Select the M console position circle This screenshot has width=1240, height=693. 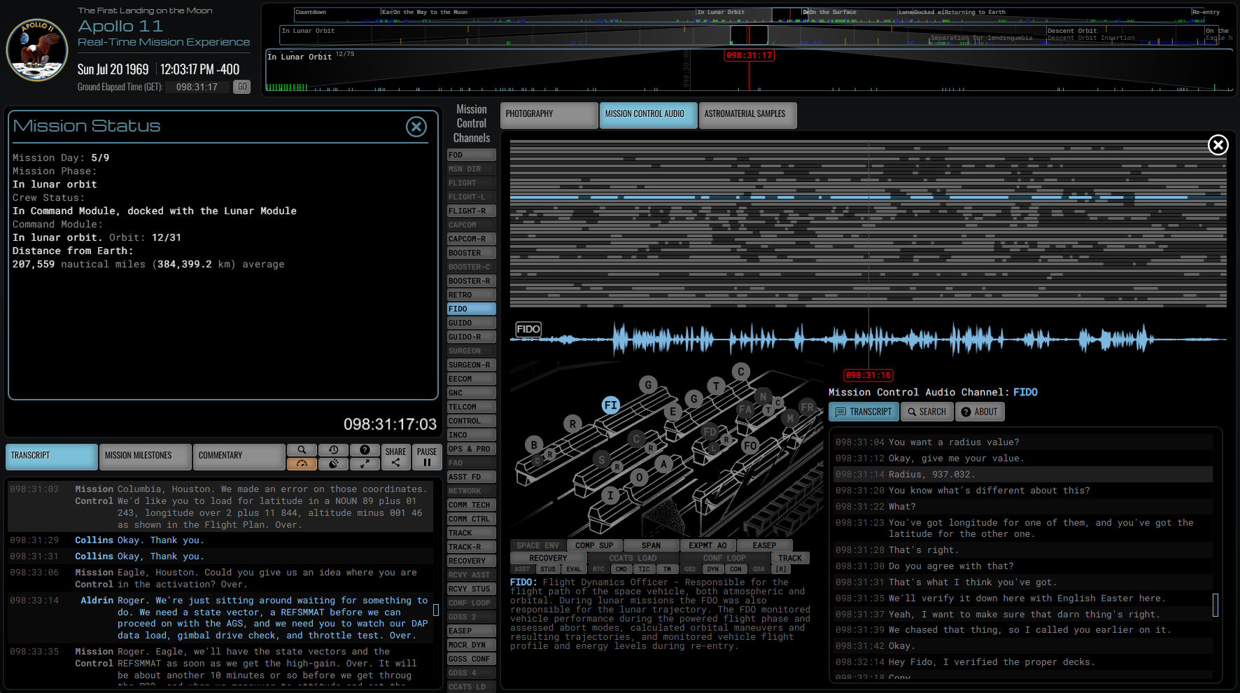(791, 419)
